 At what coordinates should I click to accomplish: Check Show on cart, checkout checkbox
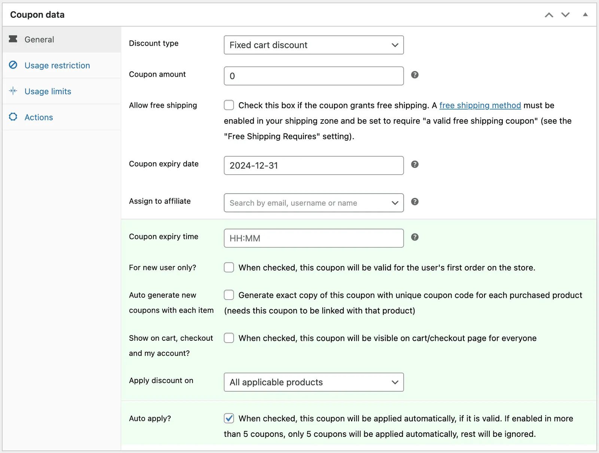pos(229,338)
